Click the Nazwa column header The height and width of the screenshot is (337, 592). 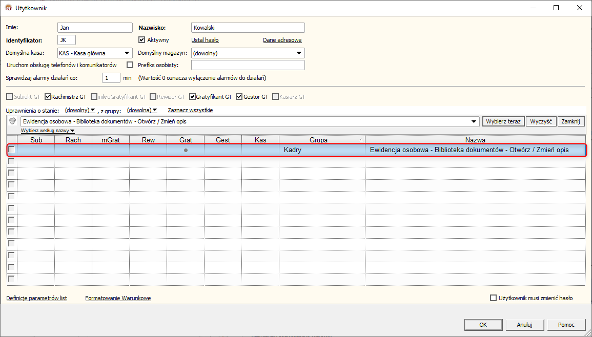tap(475, 140)
